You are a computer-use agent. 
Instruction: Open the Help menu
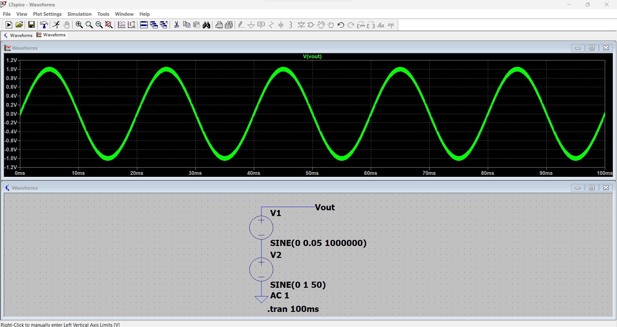(145, 14)
